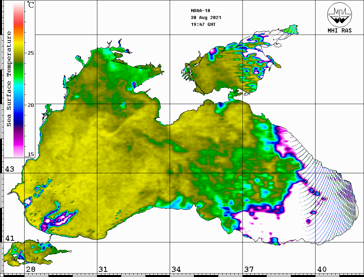Click the "30 Aug 2021" date text
This screenshot has height=277, width=364.
tap(206, 18)
